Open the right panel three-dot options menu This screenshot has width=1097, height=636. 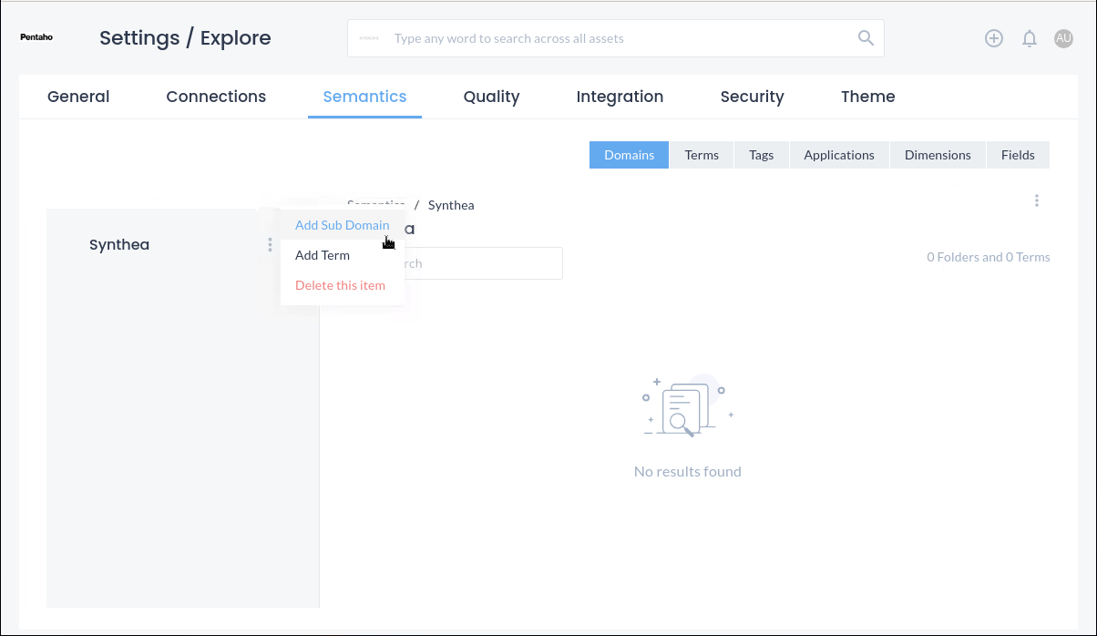pos(1037,200)
